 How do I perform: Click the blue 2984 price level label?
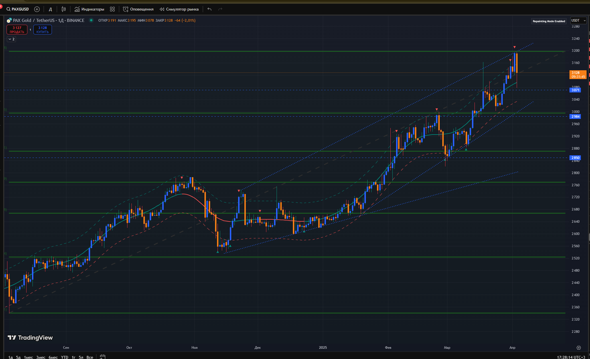[575, 117]
